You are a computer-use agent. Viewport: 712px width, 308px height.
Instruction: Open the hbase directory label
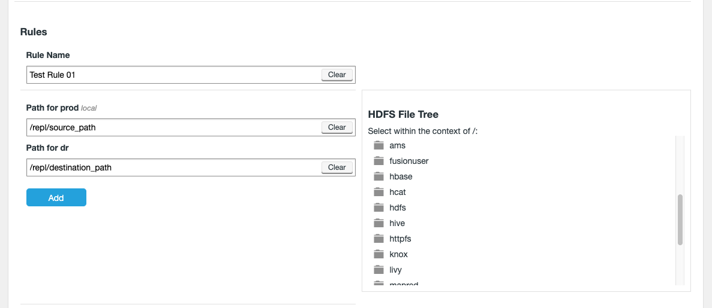pyautogui.click(x=401, y=176)
